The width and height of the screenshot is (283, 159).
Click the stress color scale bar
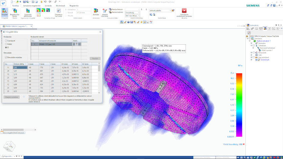pos(239,105)
